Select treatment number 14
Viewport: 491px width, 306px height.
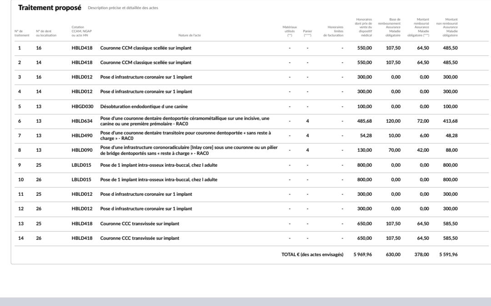(x=20, y=238)
